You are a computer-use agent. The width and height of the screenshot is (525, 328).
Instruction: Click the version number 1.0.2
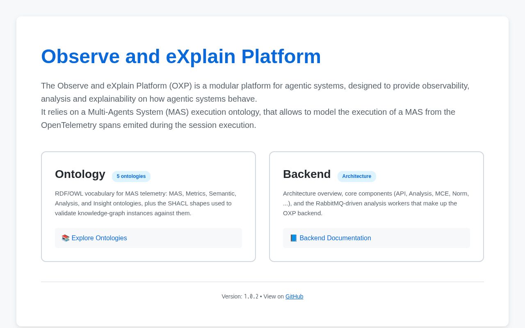click(251, 296)
